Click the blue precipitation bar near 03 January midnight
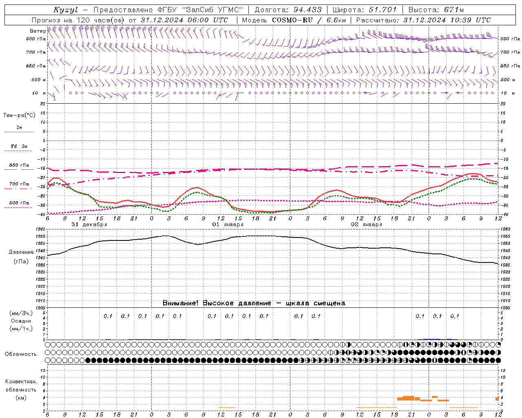 point(432,339)
